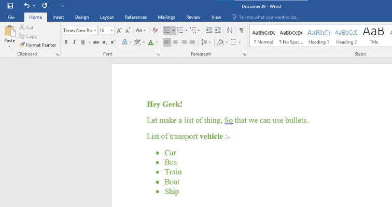Viewport: 392px width, 207px height.
Task: Click the Undo arrow icon
Action: click(x=27, y=6)
